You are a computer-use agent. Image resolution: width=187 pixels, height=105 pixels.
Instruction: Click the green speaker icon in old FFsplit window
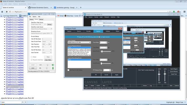pyautogui.click(x=53, y=65)
